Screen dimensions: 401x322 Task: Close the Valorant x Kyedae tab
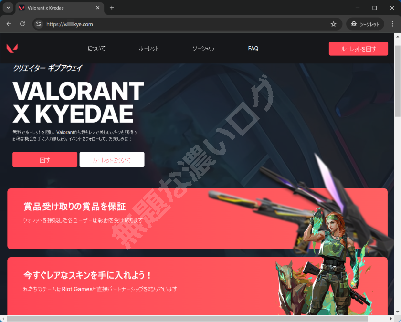[98, 8]
